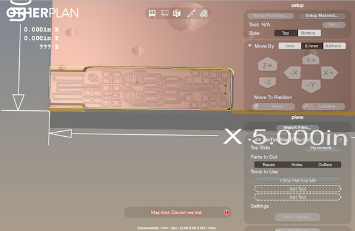Screen dimensions: 355x231
Task: Toggle the eye visibility of the board file
Action: point(258,140)
